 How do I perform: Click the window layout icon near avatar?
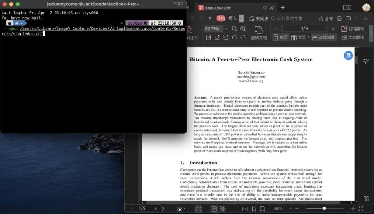pyautogui.click(x=347, y=8)
